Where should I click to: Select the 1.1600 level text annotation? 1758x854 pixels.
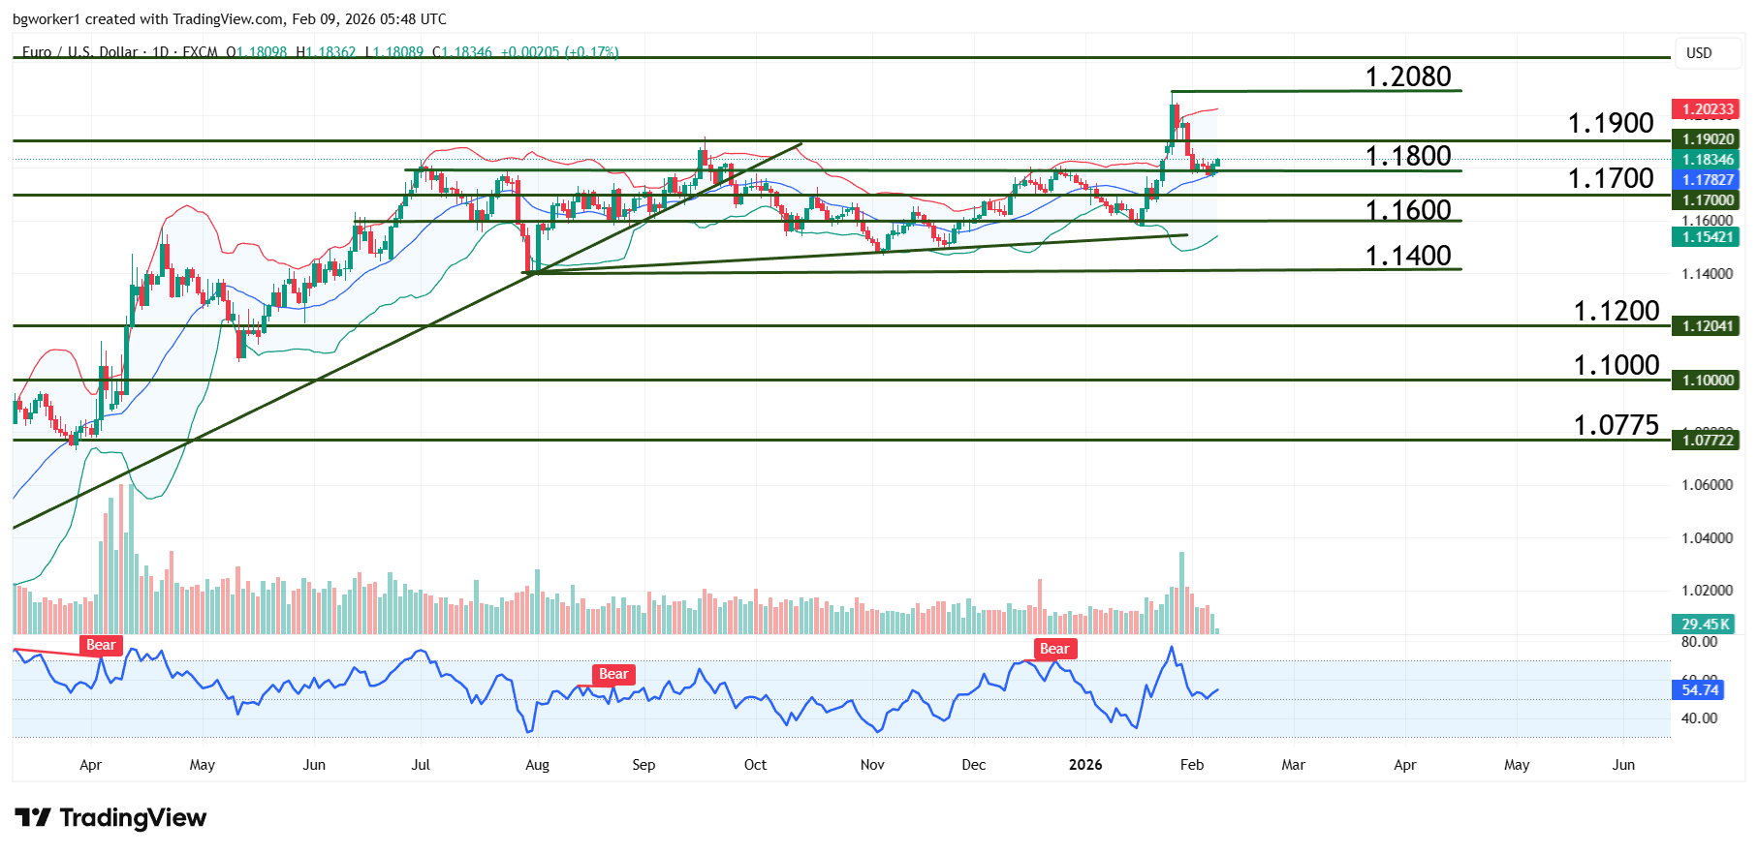coord(1407,210)
